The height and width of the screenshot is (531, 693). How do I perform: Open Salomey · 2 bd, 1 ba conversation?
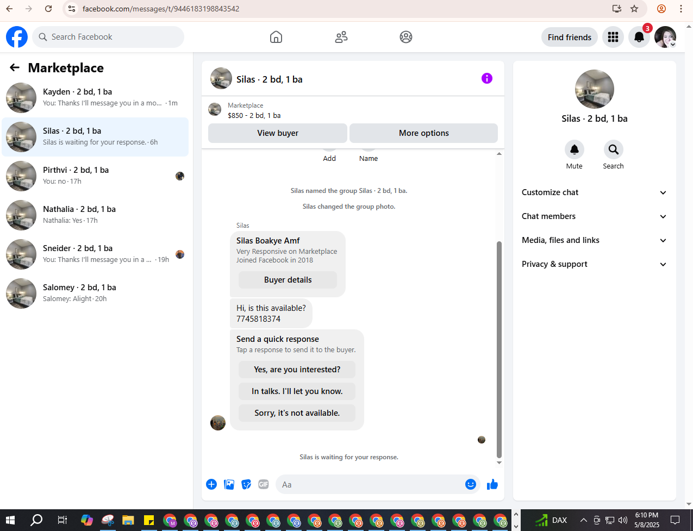[x=96, y=293]
